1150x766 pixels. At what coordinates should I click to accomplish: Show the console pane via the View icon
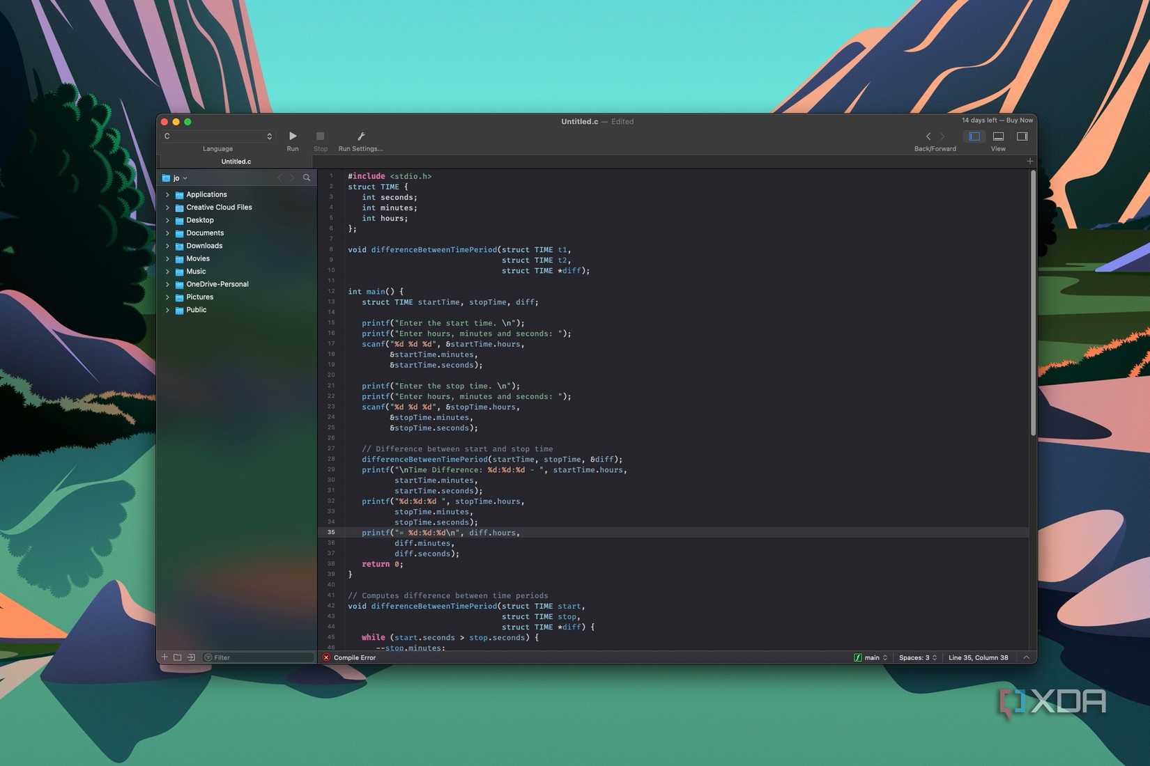tap(998, 136)
